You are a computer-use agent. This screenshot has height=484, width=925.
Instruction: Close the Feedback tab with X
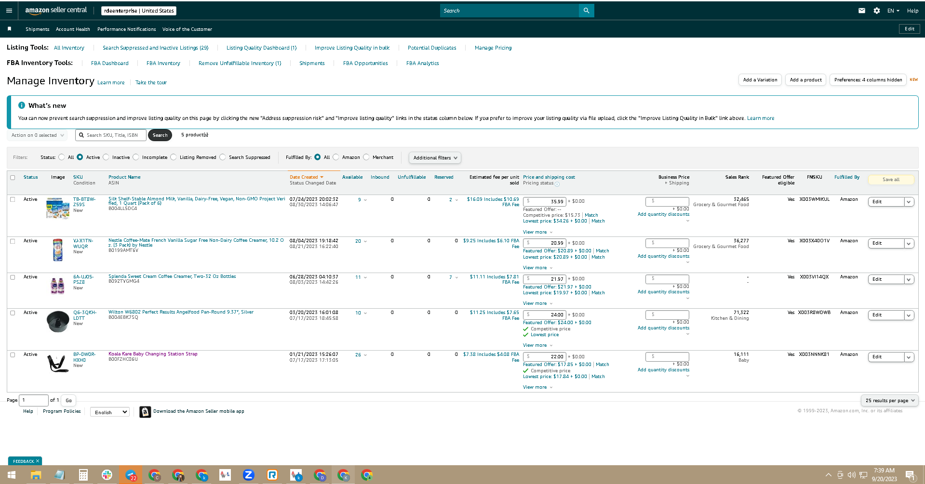38,461
